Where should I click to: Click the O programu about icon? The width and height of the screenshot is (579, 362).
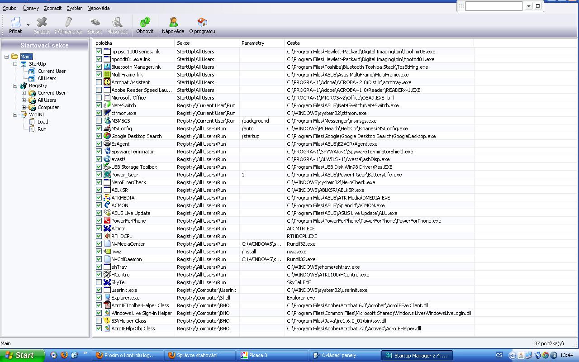[202, 25]
